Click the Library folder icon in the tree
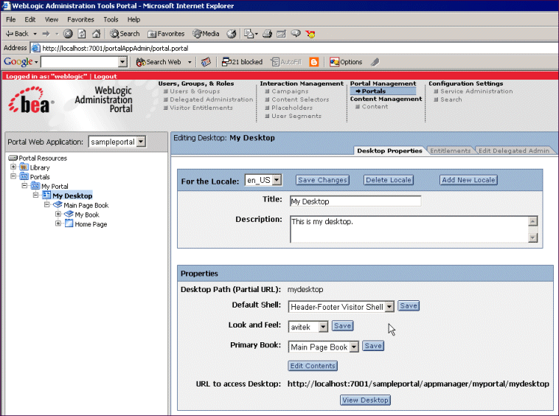 [x=24, y=167]
